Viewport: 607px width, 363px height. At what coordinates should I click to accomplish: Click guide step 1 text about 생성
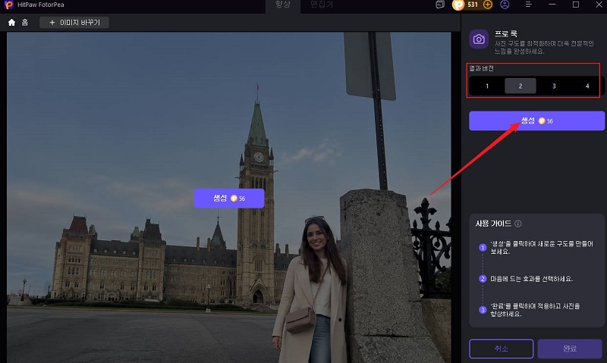[x=542, y=247]
